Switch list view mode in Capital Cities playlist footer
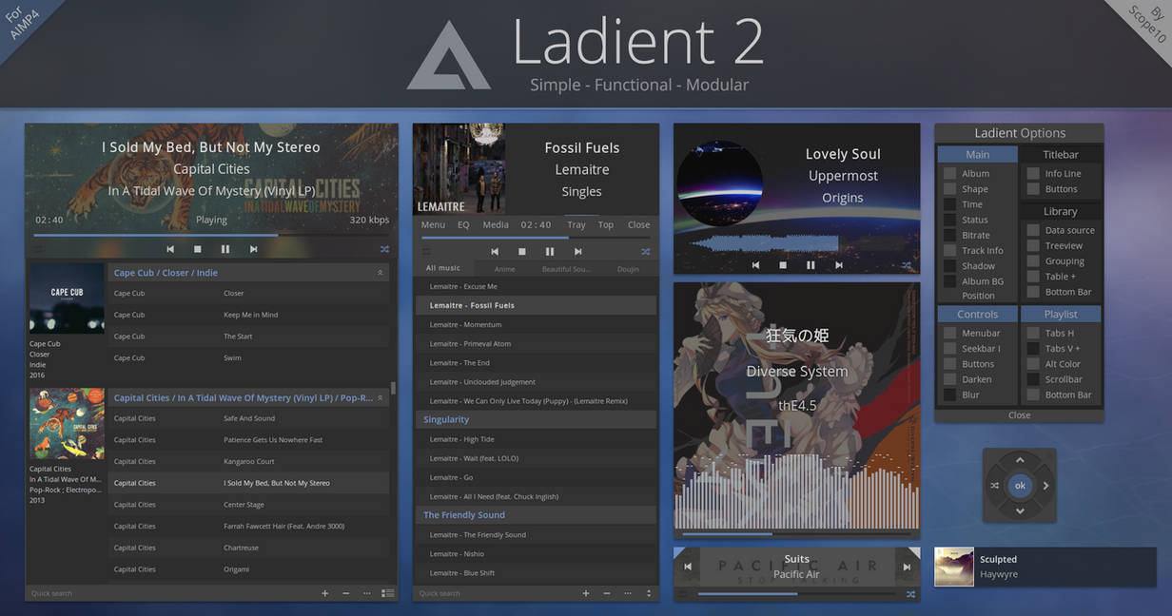This screenshot has height=616, width=1172. 387,593
